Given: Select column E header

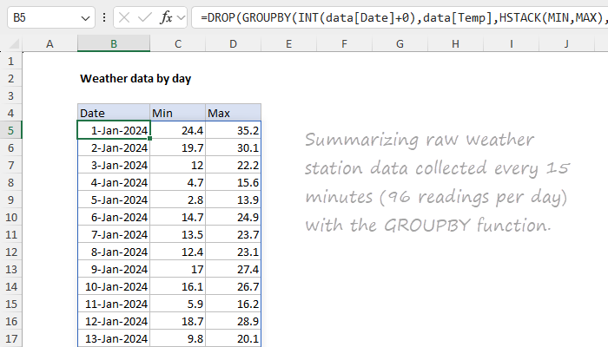Looking at the screenshot, I should 289,43.
